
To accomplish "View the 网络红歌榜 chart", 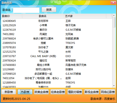I will (x=108, y=92).
